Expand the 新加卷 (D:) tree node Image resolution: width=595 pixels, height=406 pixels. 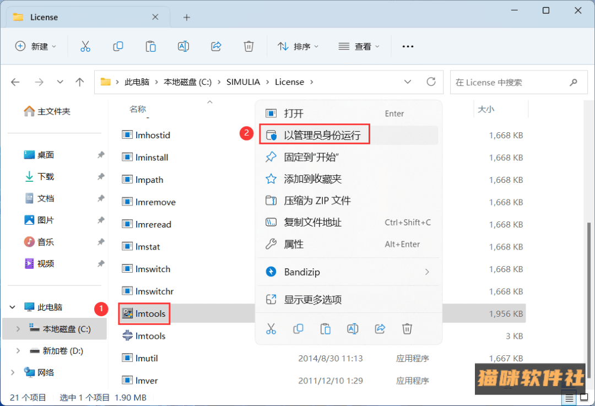(x=18, y=350)
